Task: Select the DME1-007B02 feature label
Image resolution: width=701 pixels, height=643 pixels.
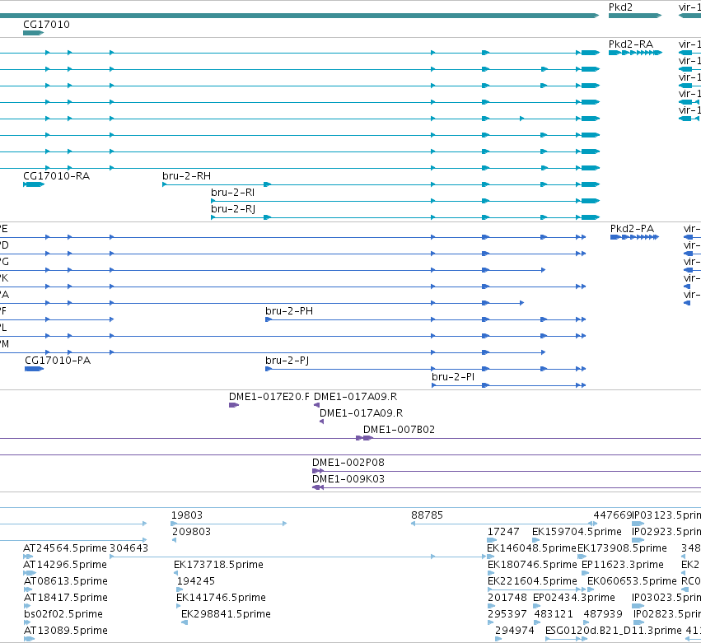Action: (399, 430)
